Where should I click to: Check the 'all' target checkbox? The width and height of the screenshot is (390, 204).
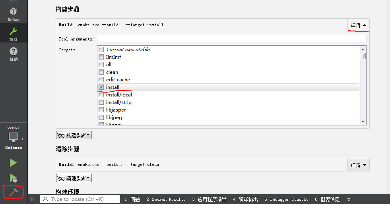[x=101, y=65]
